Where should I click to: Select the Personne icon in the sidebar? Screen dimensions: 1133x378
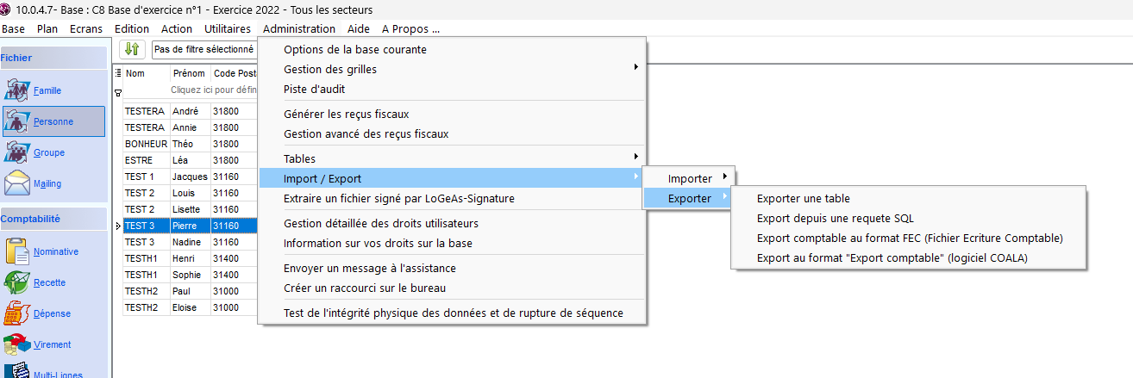point(18,121)
